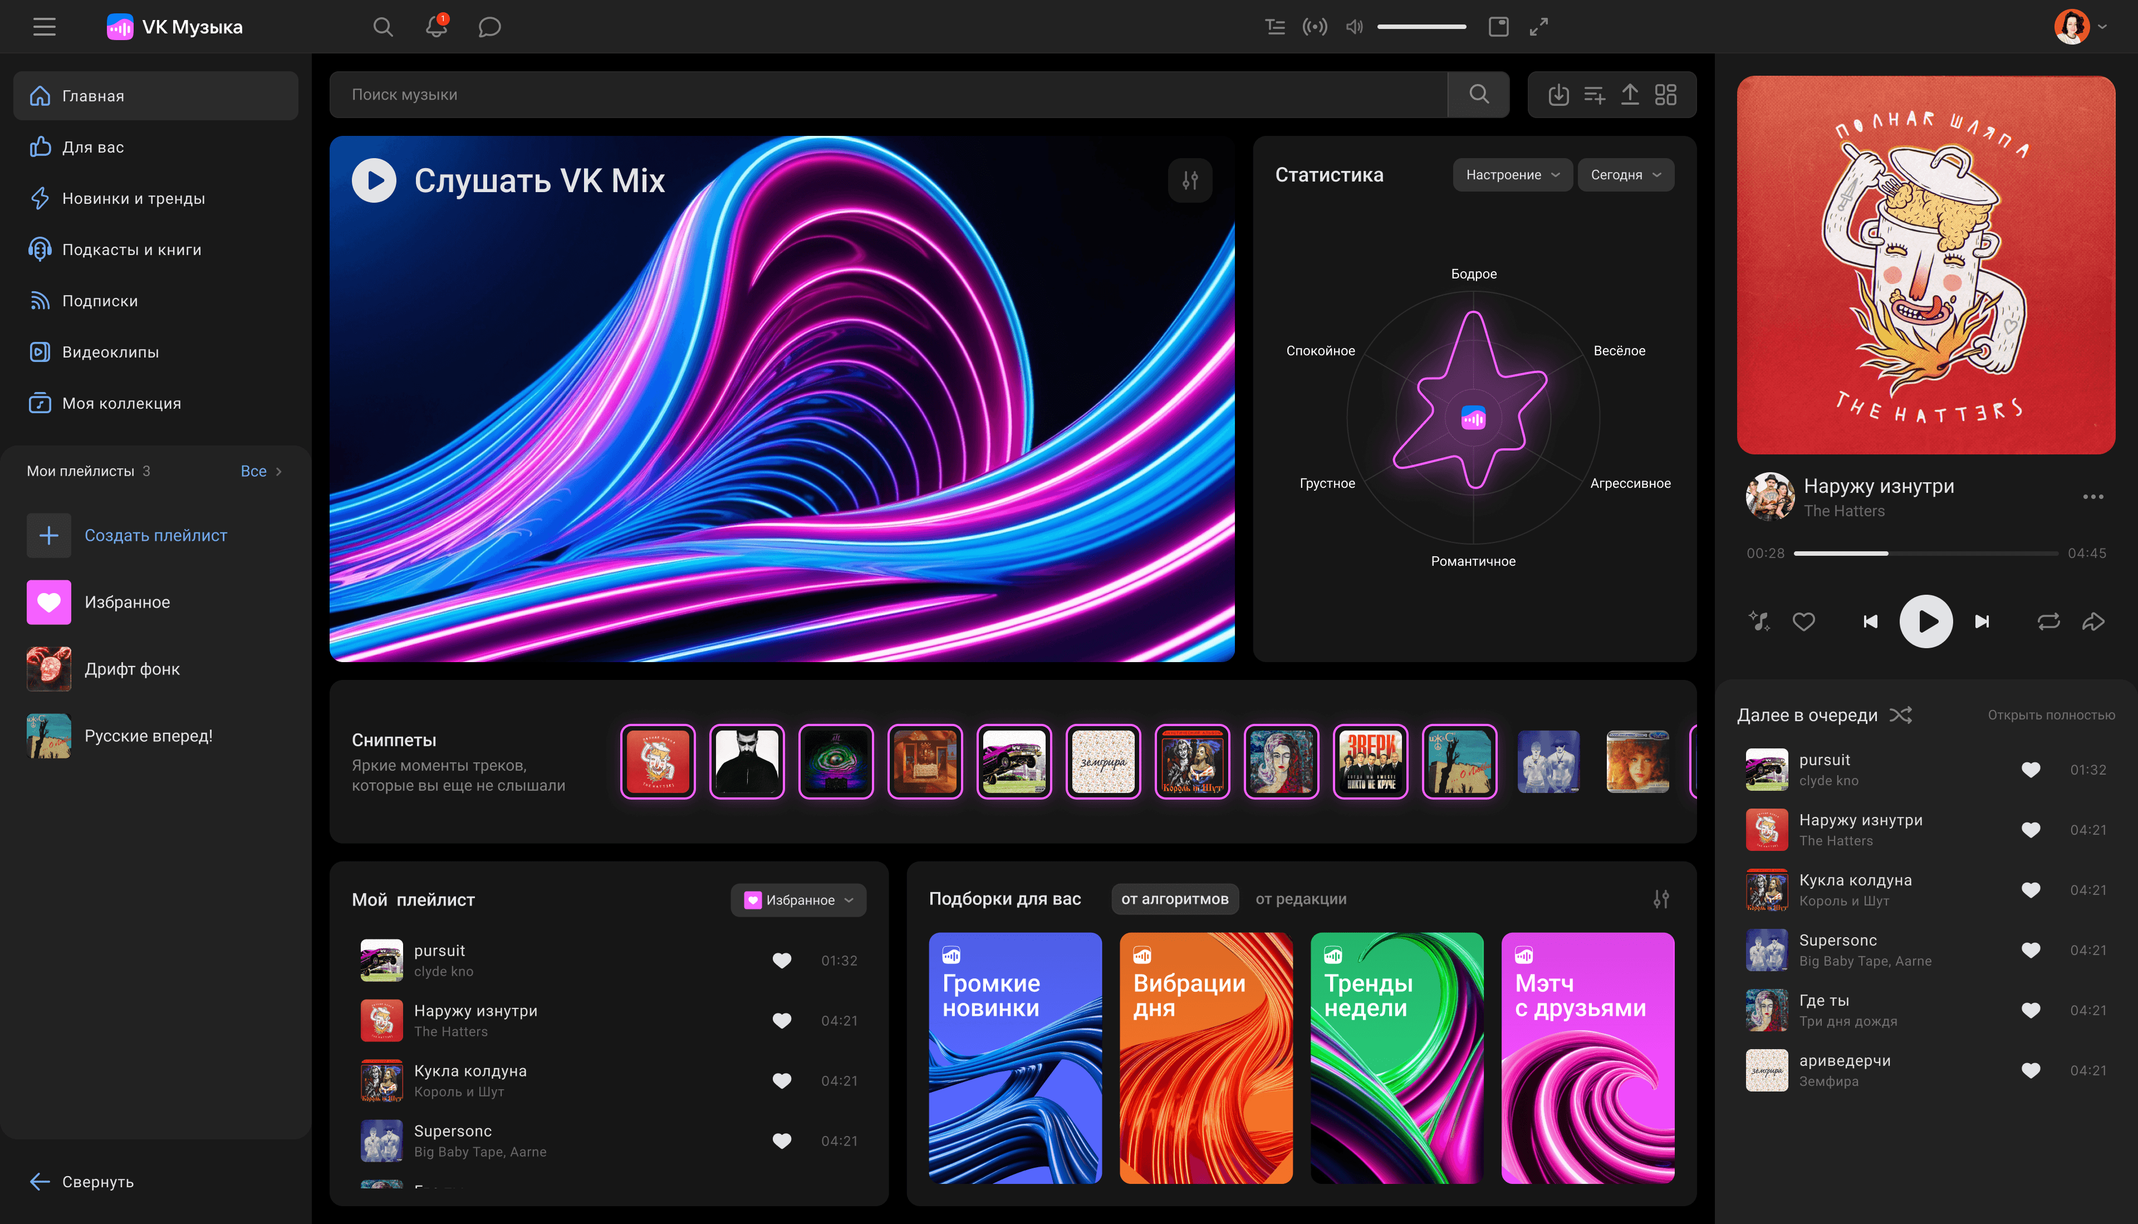The height and width of the screenshot is (1224, 2138).
Task: Open the Настроение dropdown in Статистика
Action: click(x=1512, y=175)
